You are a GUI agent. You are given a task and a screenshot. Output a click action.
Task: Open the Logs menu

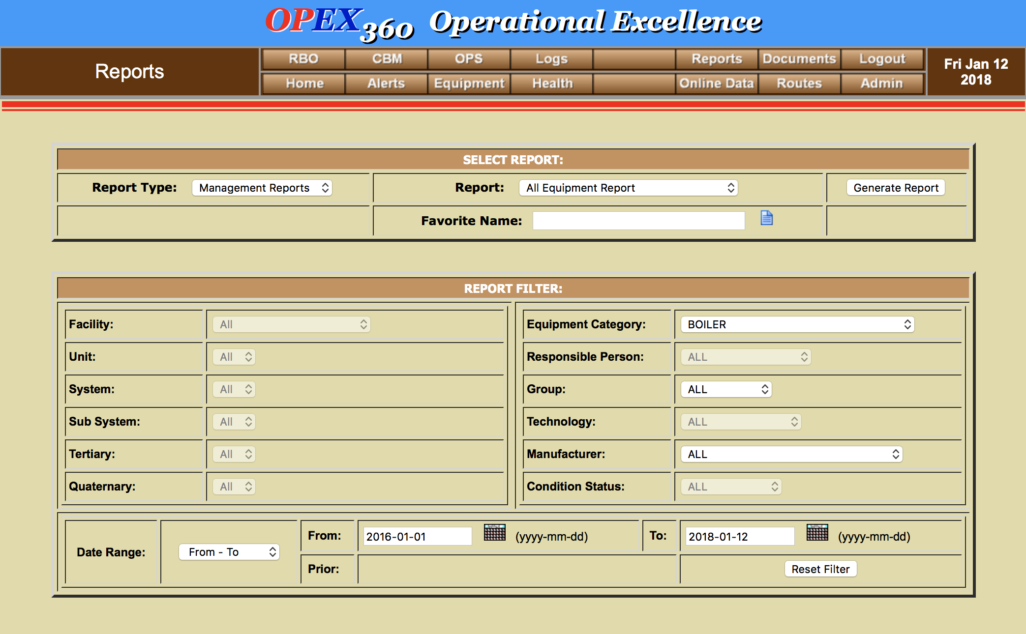coord(551,59)
